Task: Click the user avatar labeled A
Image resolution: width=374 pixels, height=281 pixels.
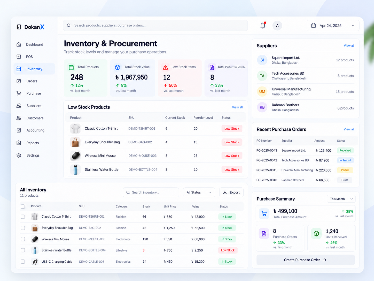Action: 277,25
